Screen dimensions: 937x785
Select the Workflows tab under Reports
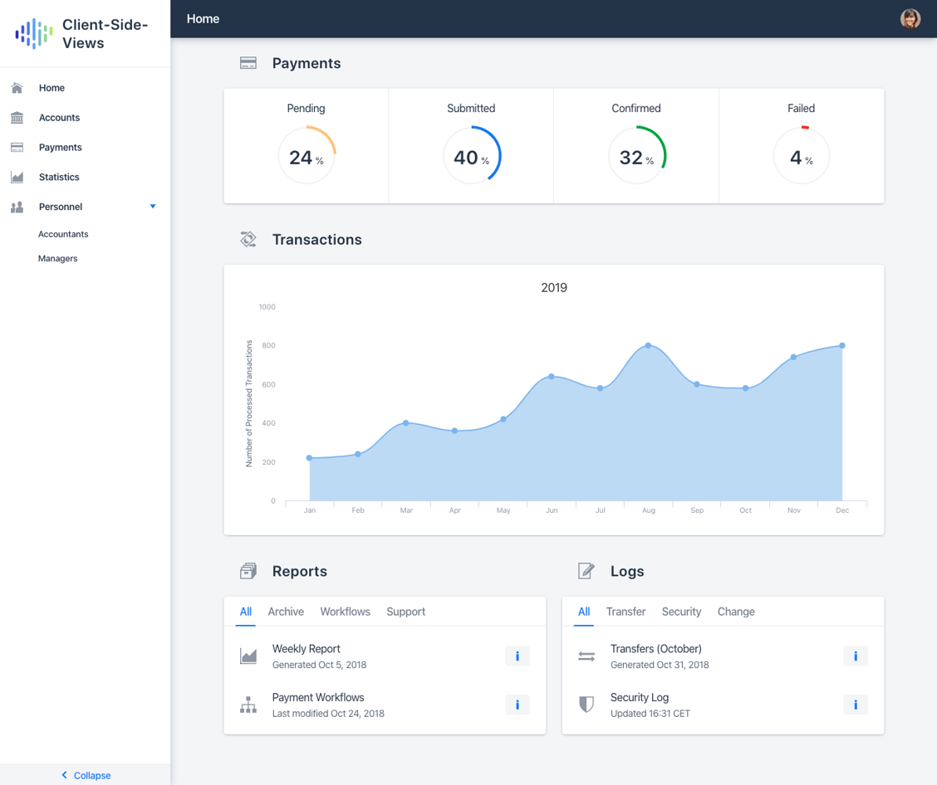345,612
